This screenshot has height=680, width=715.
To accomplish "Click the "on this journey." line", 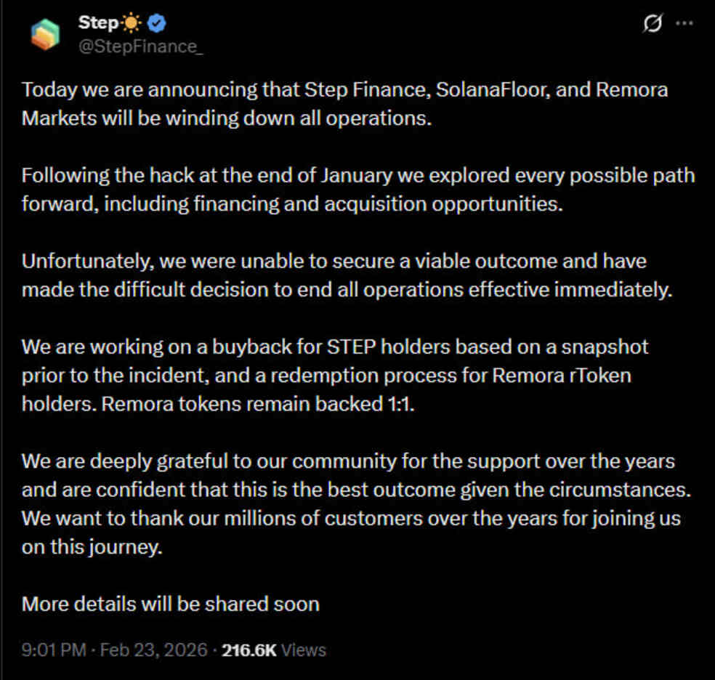I will click(92, 548).
